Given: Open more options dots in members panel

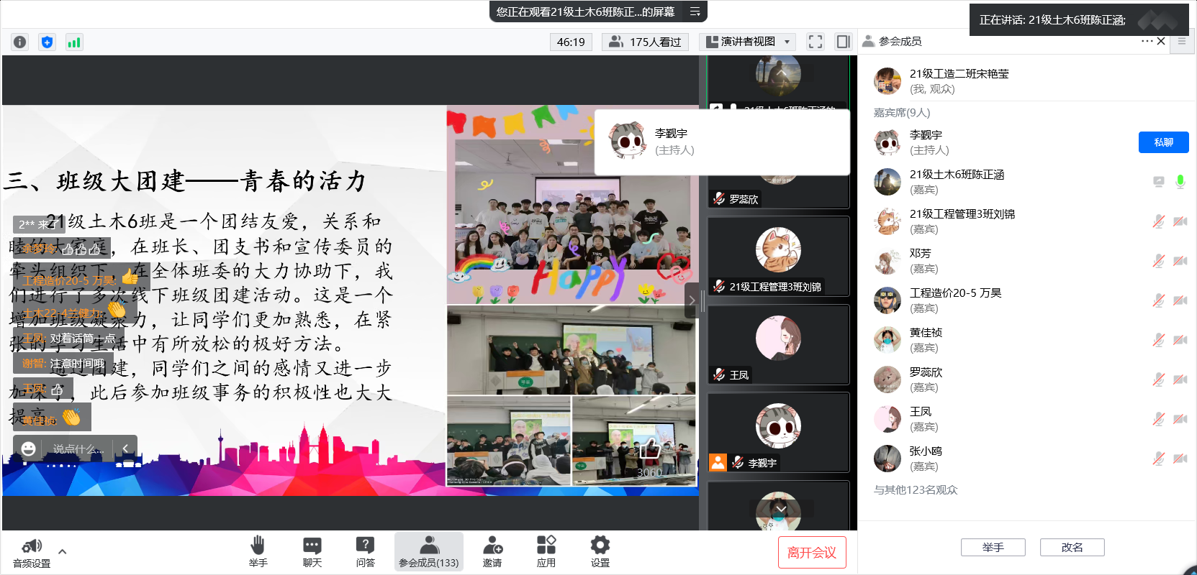Looking at the screenshot, I should point(1147,41).
